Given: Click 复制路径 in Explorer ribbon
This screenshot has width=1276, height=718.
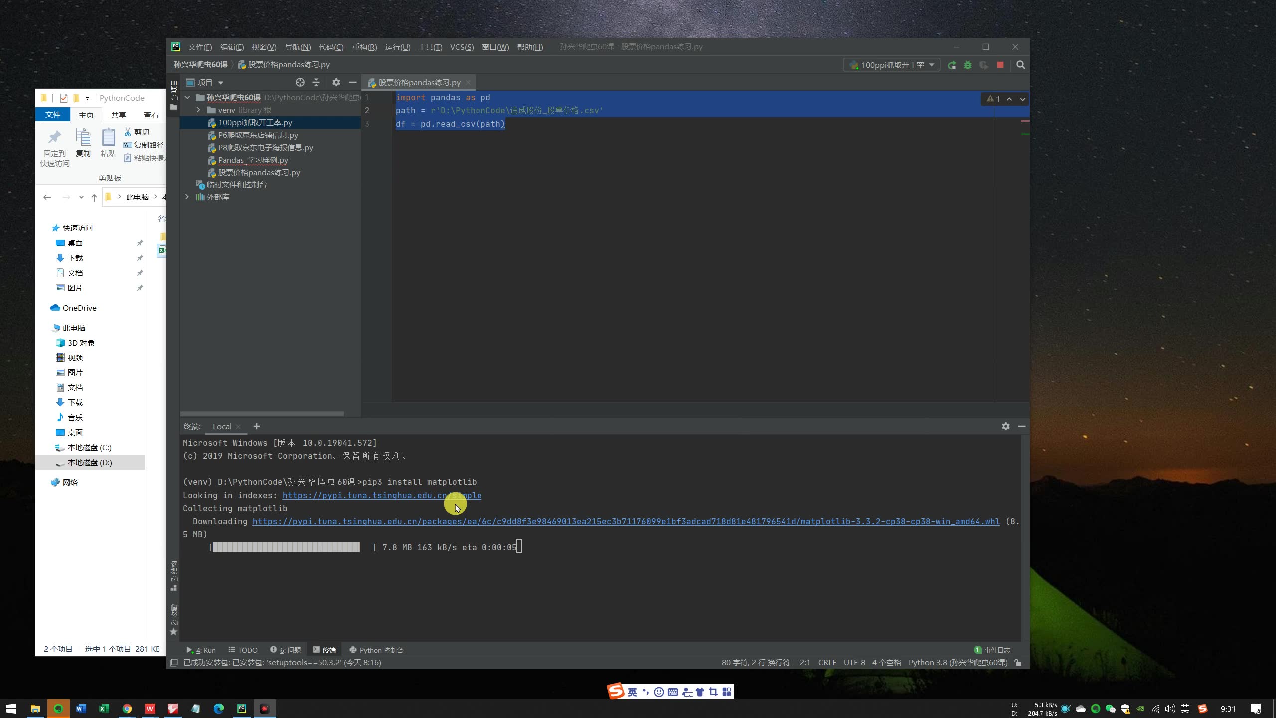Looking at the screenshot, I should pos(144,145).
